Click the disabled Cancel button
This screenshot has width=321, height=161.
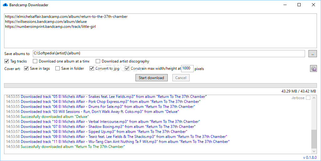(x=181, y=78)
